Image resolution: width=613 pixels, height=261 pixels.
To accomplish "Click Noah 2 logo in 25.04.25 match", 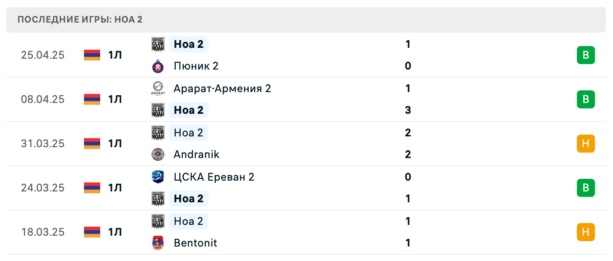I will click(158, 44).
